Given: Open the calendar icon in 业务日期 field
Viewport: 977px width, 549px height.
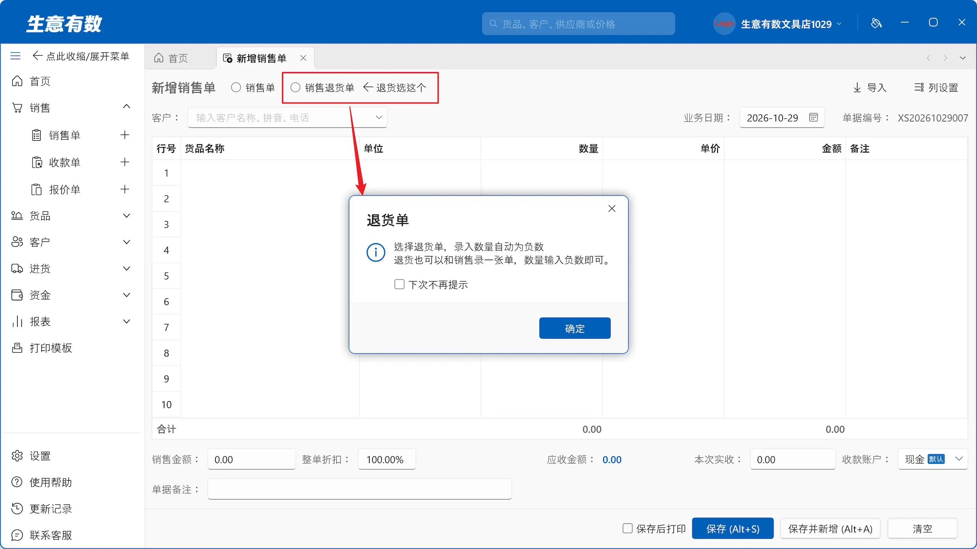Looking at the screenshot, I should click(x=813, y=118).
